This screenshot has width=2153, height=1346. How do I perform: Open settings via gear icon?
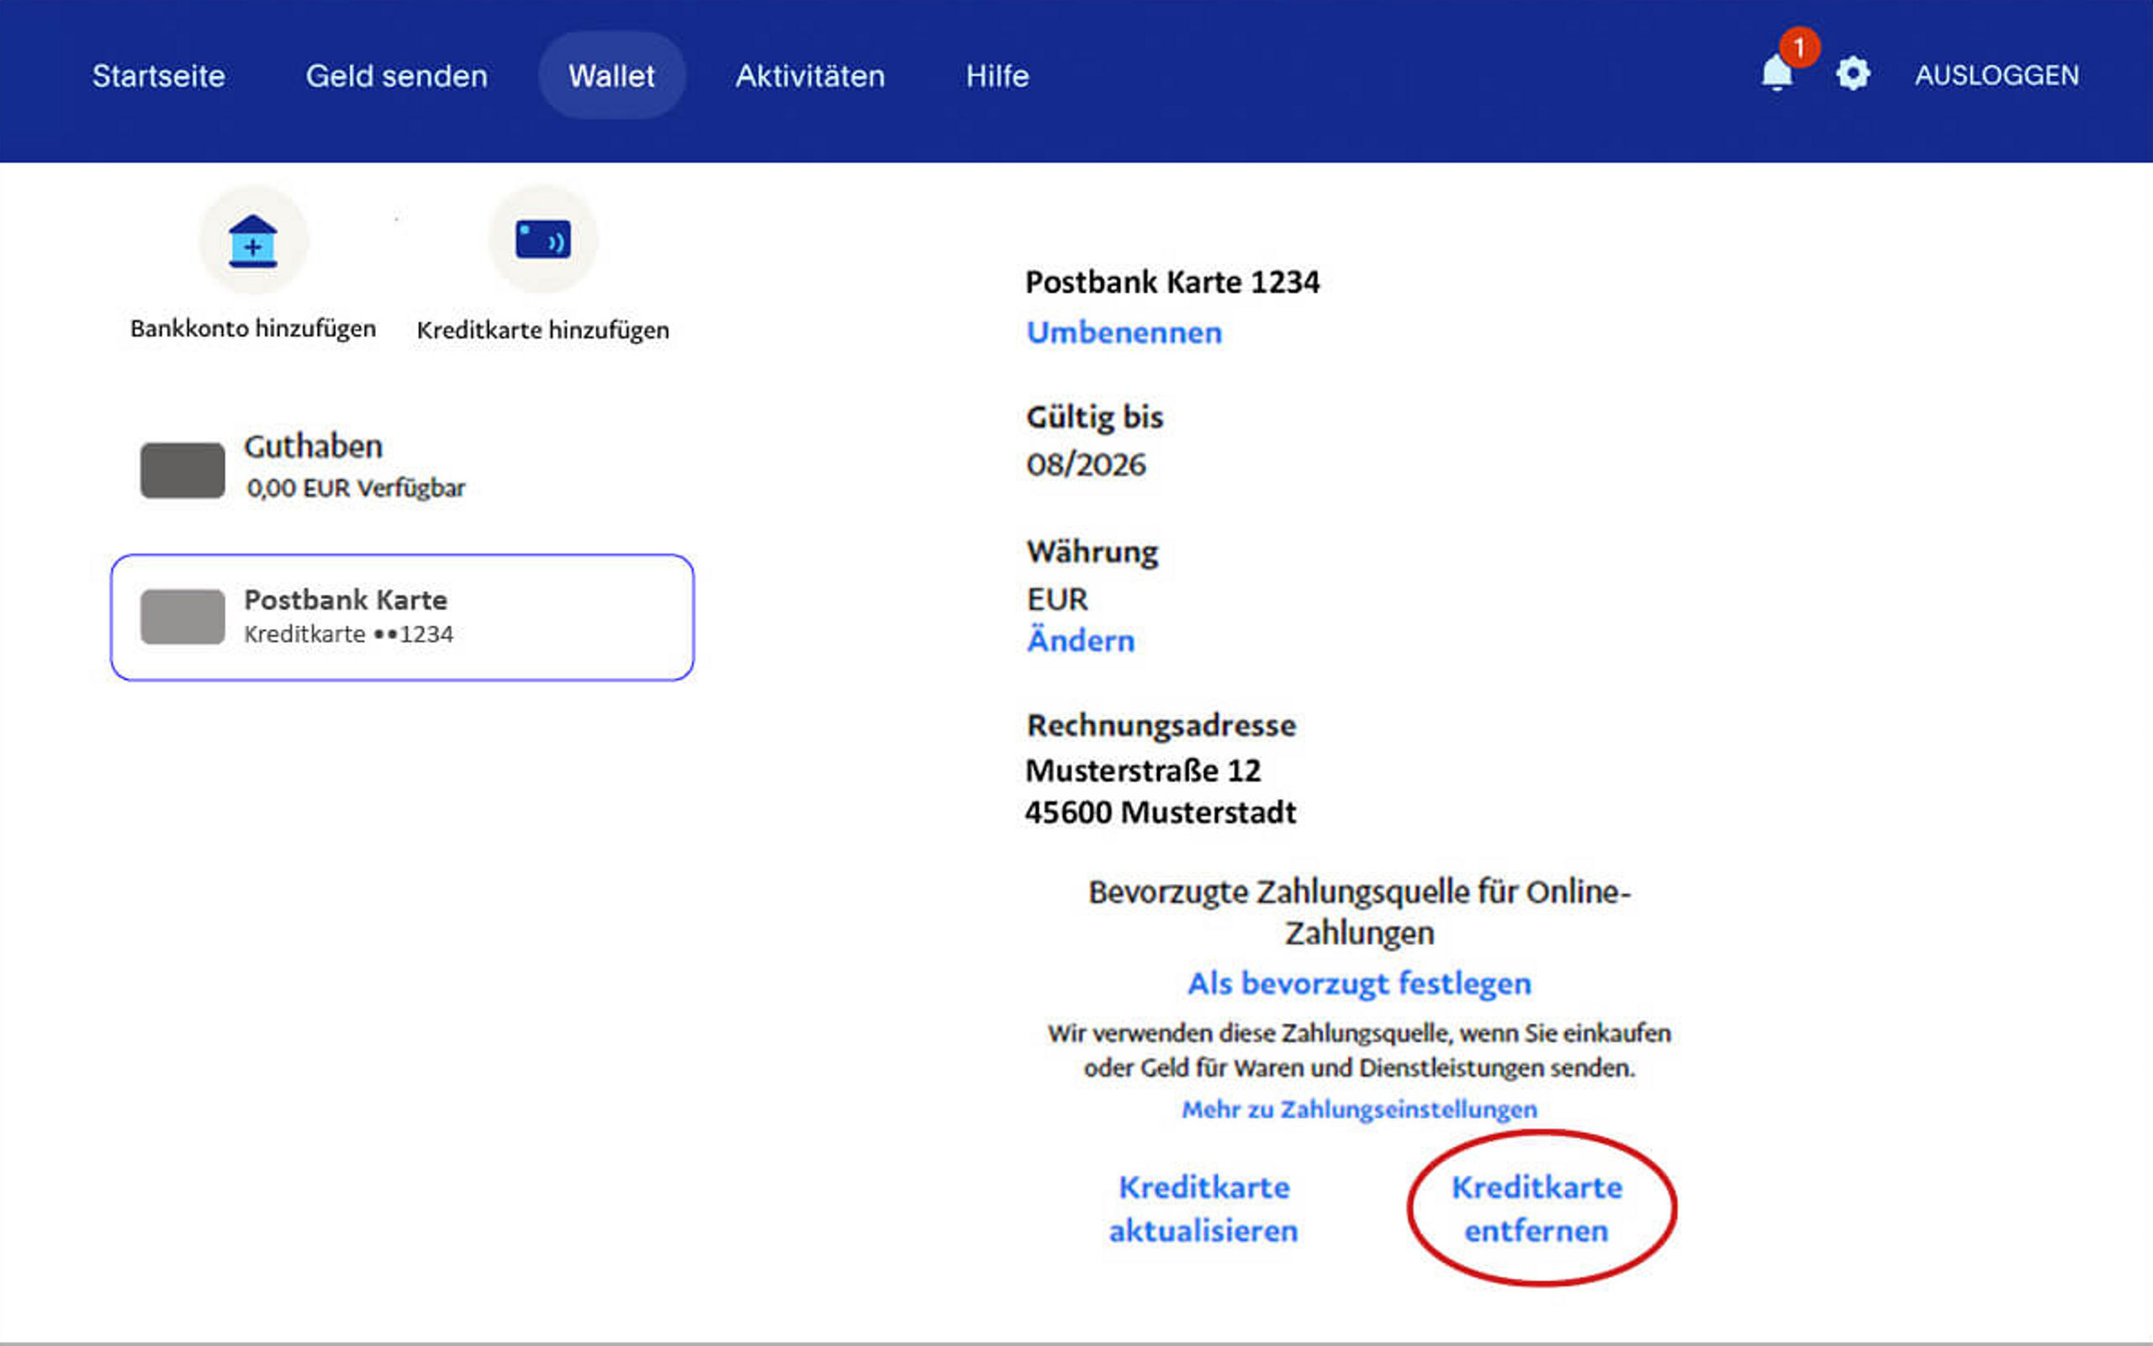coord(1852,74)
